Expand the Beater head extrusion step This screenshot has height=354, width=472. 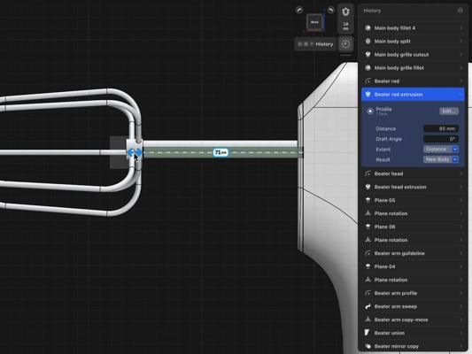tap(413, 187)
